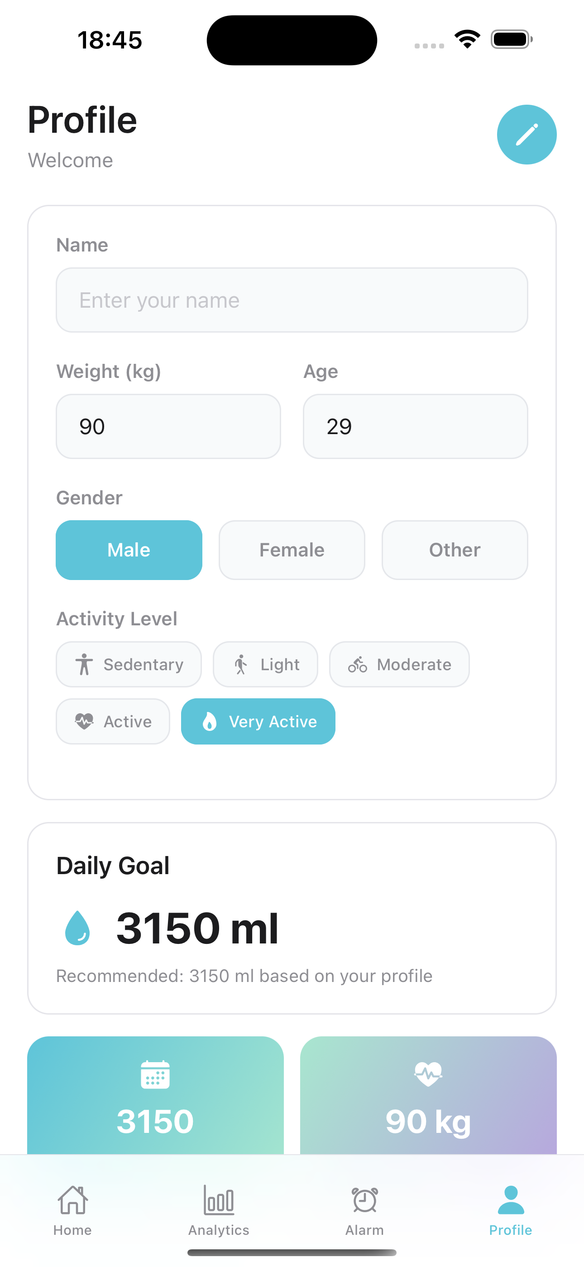Select the Active activity chip
584x1267 pixels.
tap(113, 721)
